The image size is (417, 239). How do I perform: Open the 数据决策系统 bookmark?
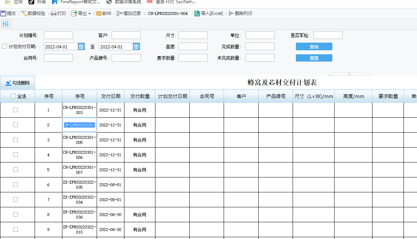pyautogui.click(x=124, y=2)
